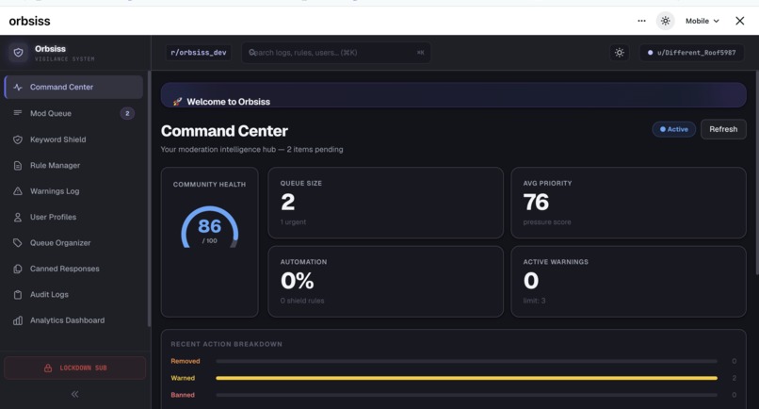Click the Mod Queue list icon
This screenshot has height=409, width=759.
18,113
